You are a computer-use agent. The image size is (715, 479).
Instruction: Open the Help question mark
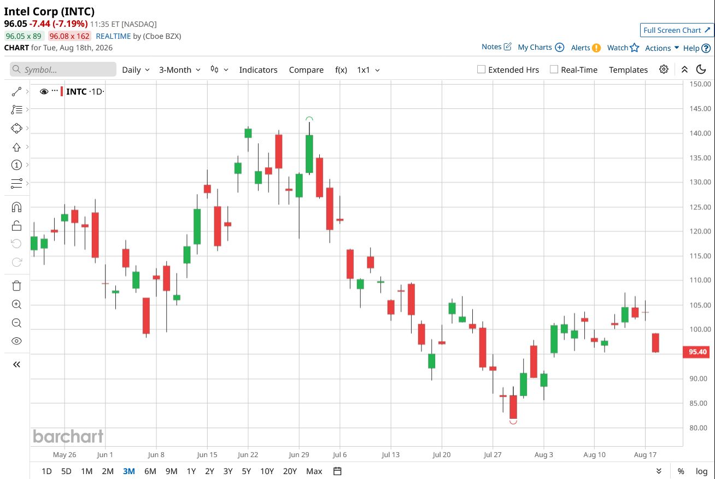tap(706, 48)
